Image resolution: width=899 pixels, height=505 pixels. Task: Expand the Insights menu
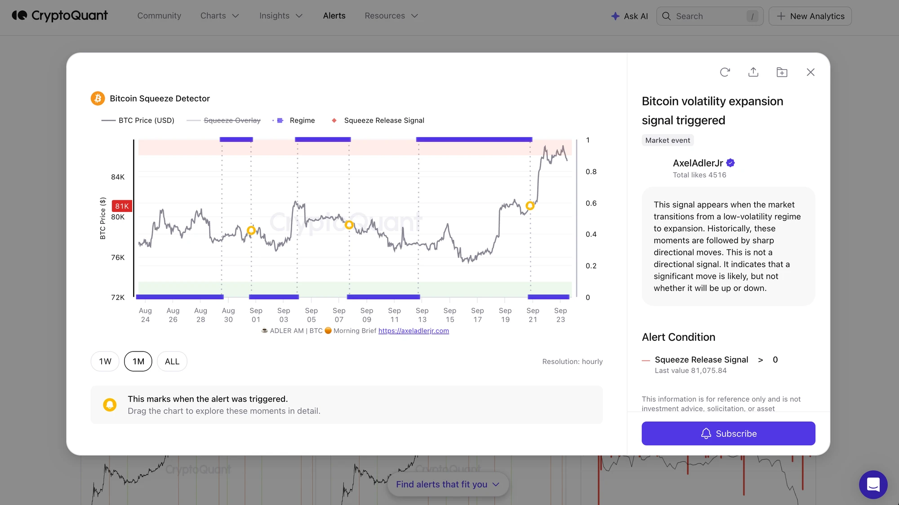point(280,16)
